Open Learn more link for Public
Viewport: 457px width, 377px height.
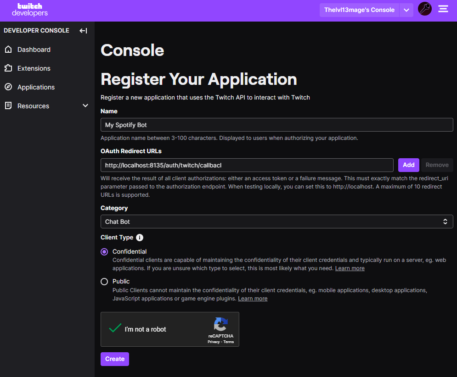click(253, 299)
